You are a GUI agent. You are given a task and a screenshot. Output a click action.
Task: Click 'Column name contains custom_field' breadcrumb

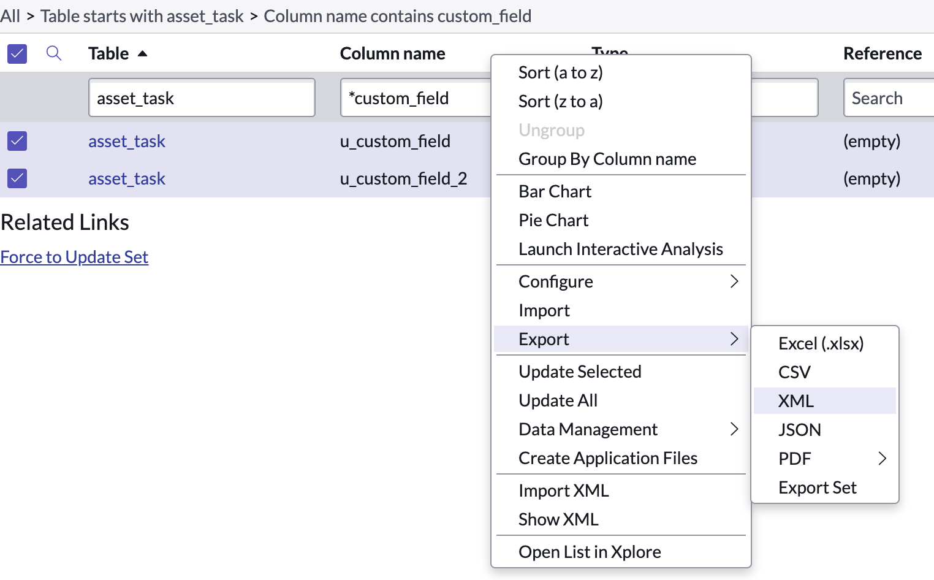tap(398, 16)
